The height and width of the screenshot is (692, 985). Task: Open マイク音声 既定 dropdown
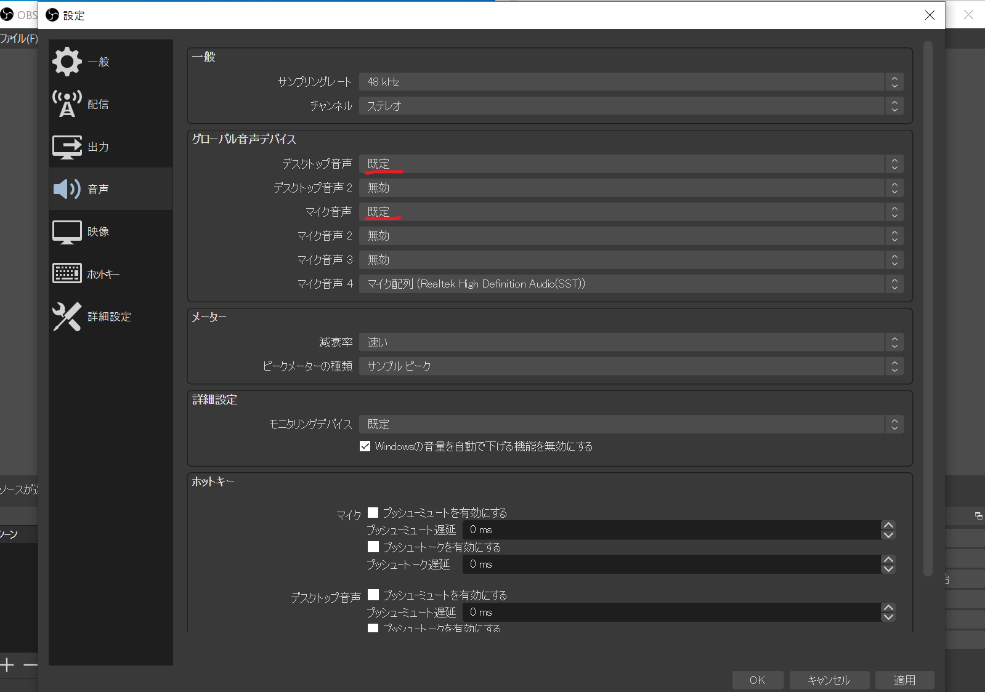[631, 212]
